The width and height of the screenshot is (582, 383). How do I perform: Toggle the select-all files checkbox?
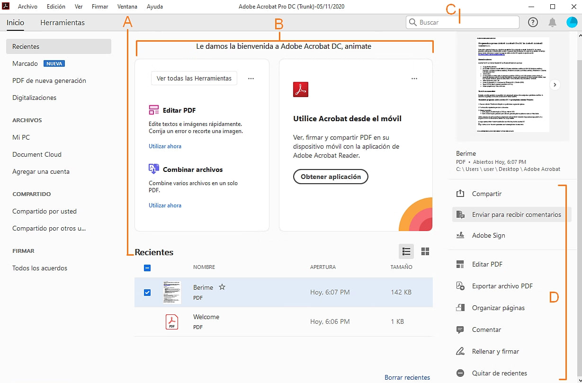(x=147, y=267)
